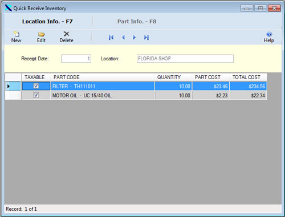Sort by TAXABLE column header
Viewport: 285px width, 217px height.
[36, 77]
